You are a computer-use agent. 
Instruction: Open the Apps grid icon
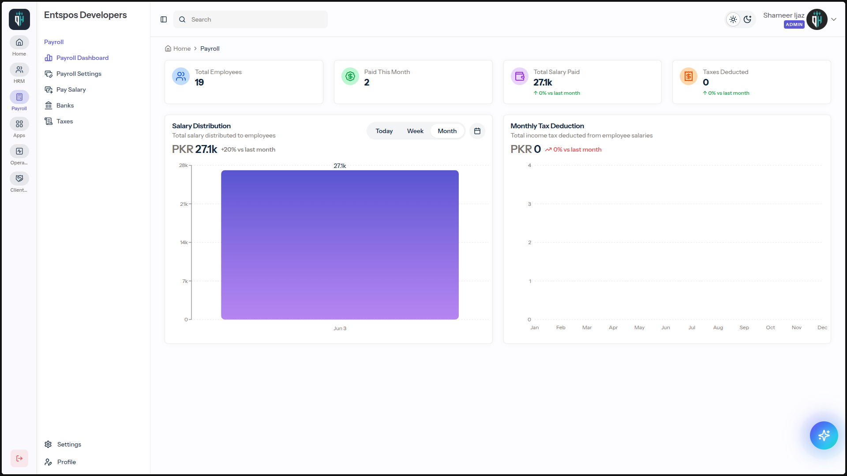click(19, 124)
